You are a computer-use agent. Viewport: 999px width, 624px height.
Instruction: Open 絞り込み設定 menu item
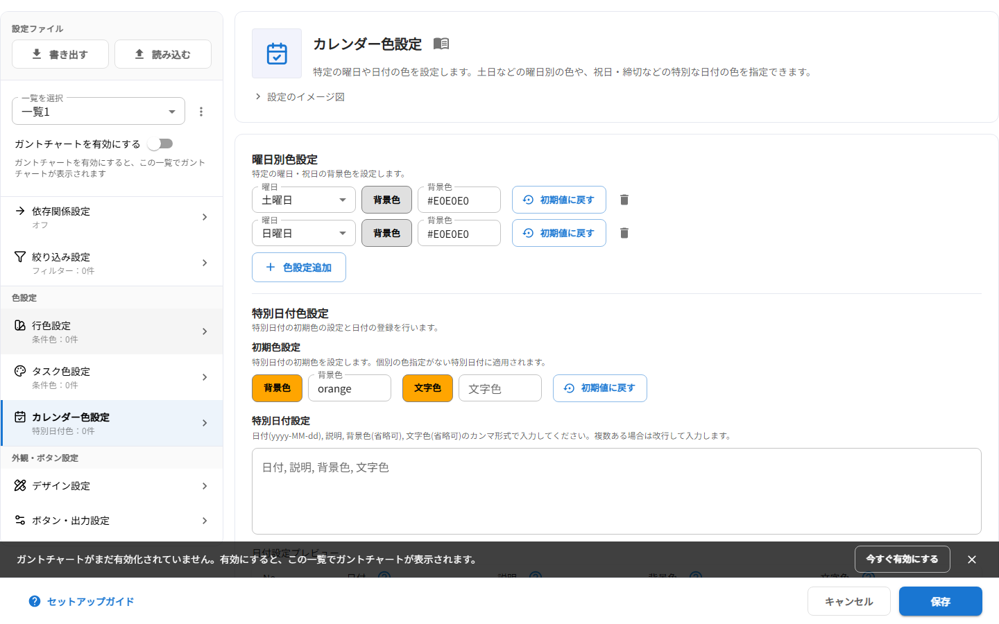point(112,263)
